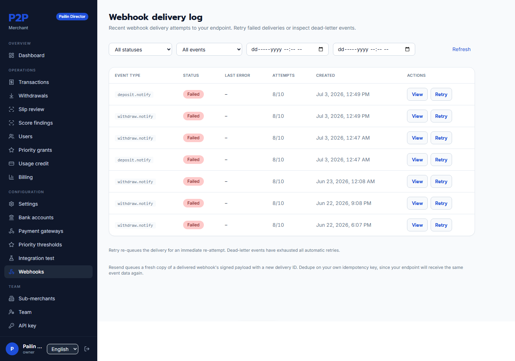This screenshot has width=515, height=361.
Task: Click the Team members icon
Action: click(x=11, y=312)
